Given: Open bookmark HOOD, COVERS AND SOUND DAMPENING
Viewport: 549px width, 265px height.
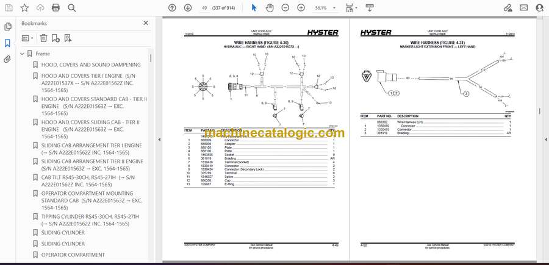Looking at the screenshot, I should tap(91, 65).
